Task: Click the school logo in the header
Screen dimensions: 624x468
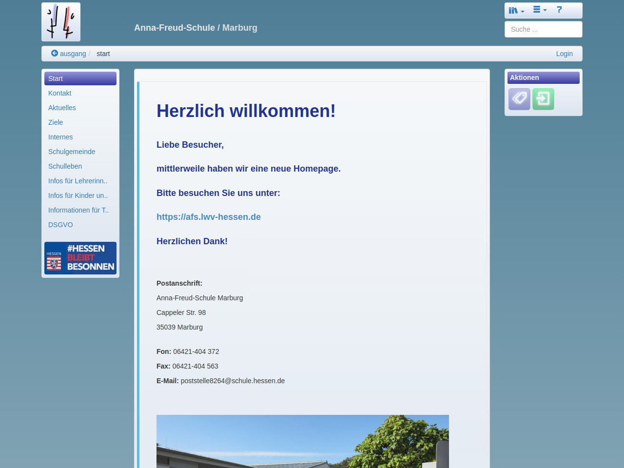Action: tap(61, 22)
